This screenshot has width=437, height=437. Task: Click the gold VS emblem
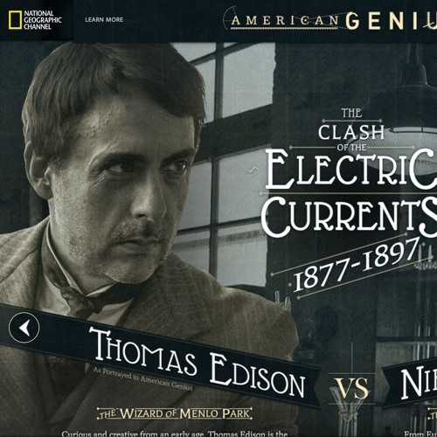(352, 389)
